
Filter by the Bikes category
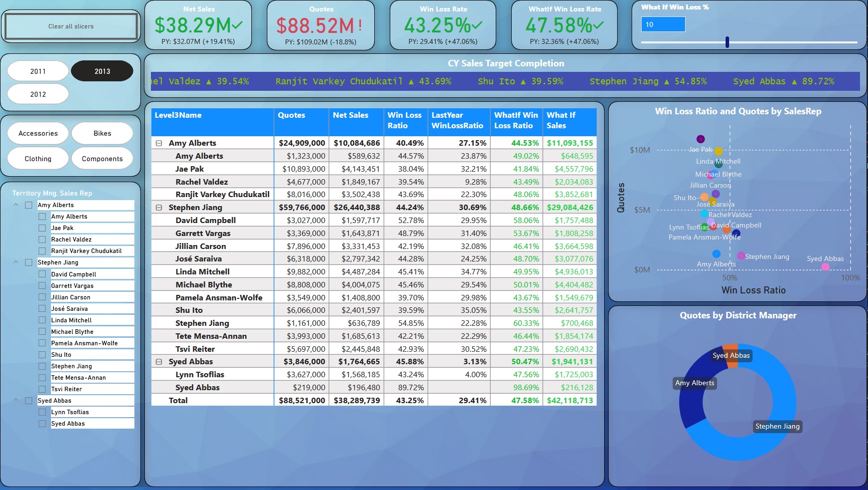[x=102, y=133]
